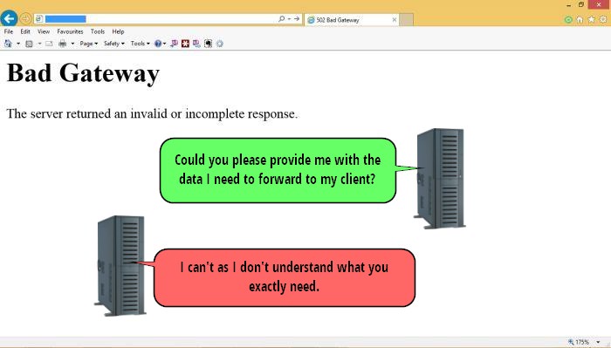This screenshot has height=348, width=611.
Task: Click the blue Help question-mark icon
Action: [158, 44]
